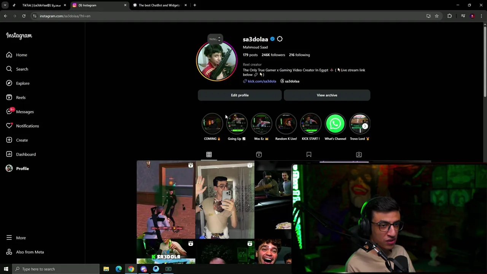The width and height of the screenshot is (487, 274).
Task: Open Search in Instagram sidebar
Action: 17,69
